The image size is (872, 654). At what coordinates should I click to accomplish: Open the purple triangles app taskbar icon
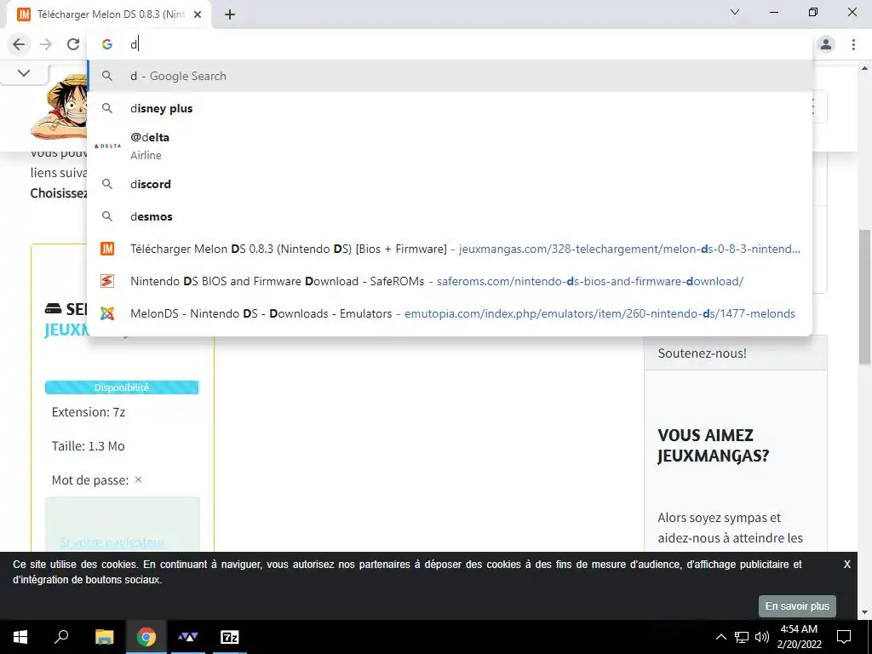(188, 637)
